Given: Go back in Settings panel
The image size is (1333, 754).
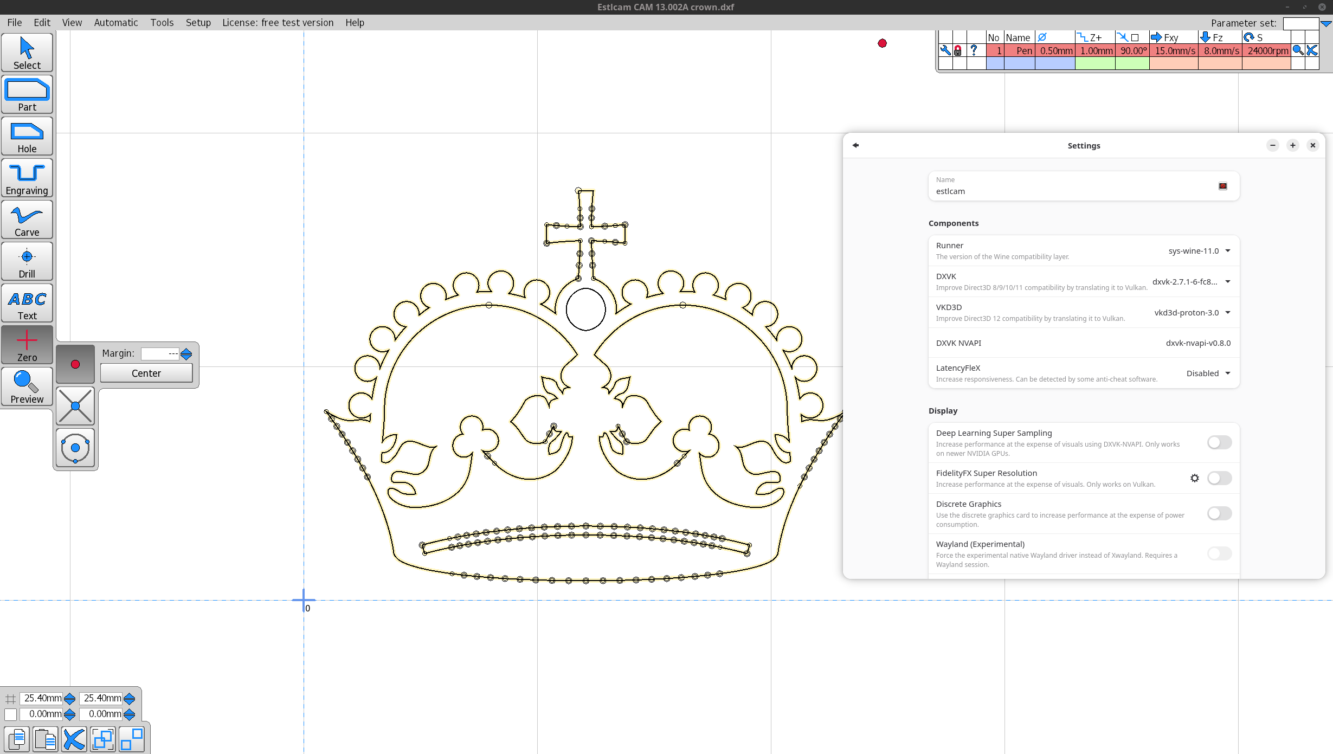Looking at the screenshot, I should tap(855, 145).
